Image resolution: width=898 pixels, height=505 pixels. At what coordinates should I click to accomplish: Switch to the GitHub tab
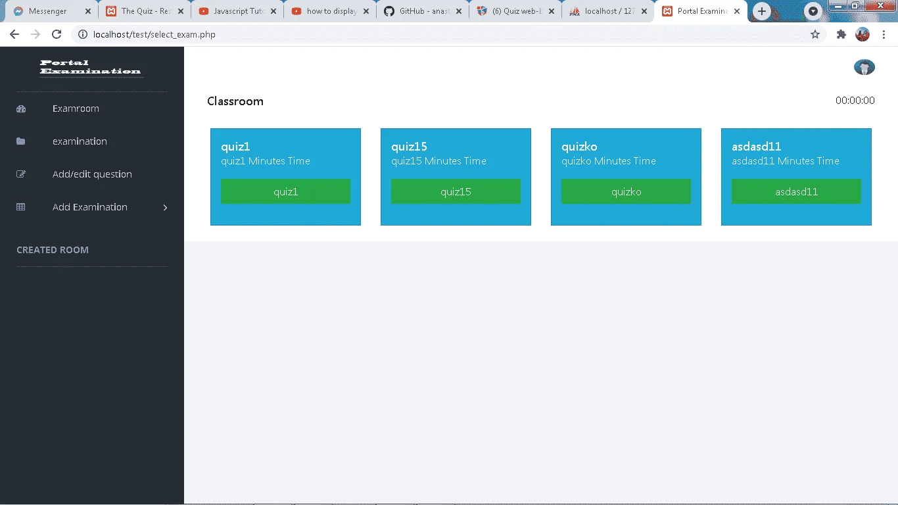tap(422, 11)
